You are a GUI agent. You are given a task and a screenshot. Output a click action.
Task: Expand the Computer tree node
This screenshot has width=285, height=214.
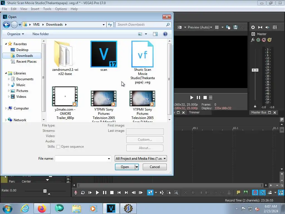pos(6,108)
